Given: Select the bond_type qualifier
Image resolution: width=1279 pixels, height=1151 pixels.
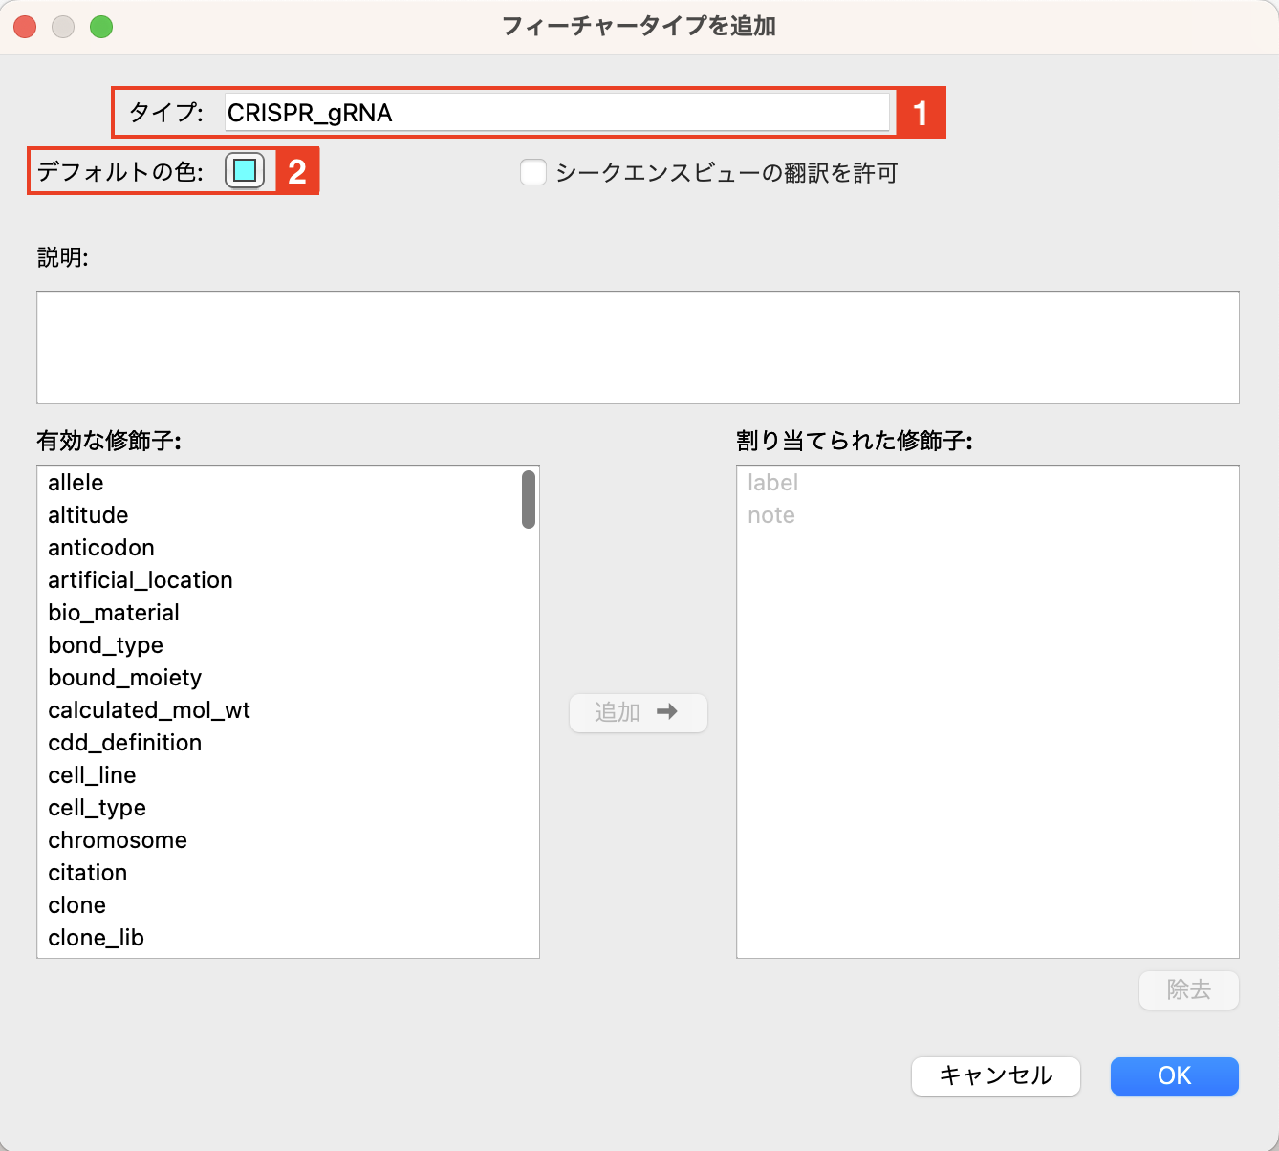Looking at the screenshot, I should click(x=105, y=645).
